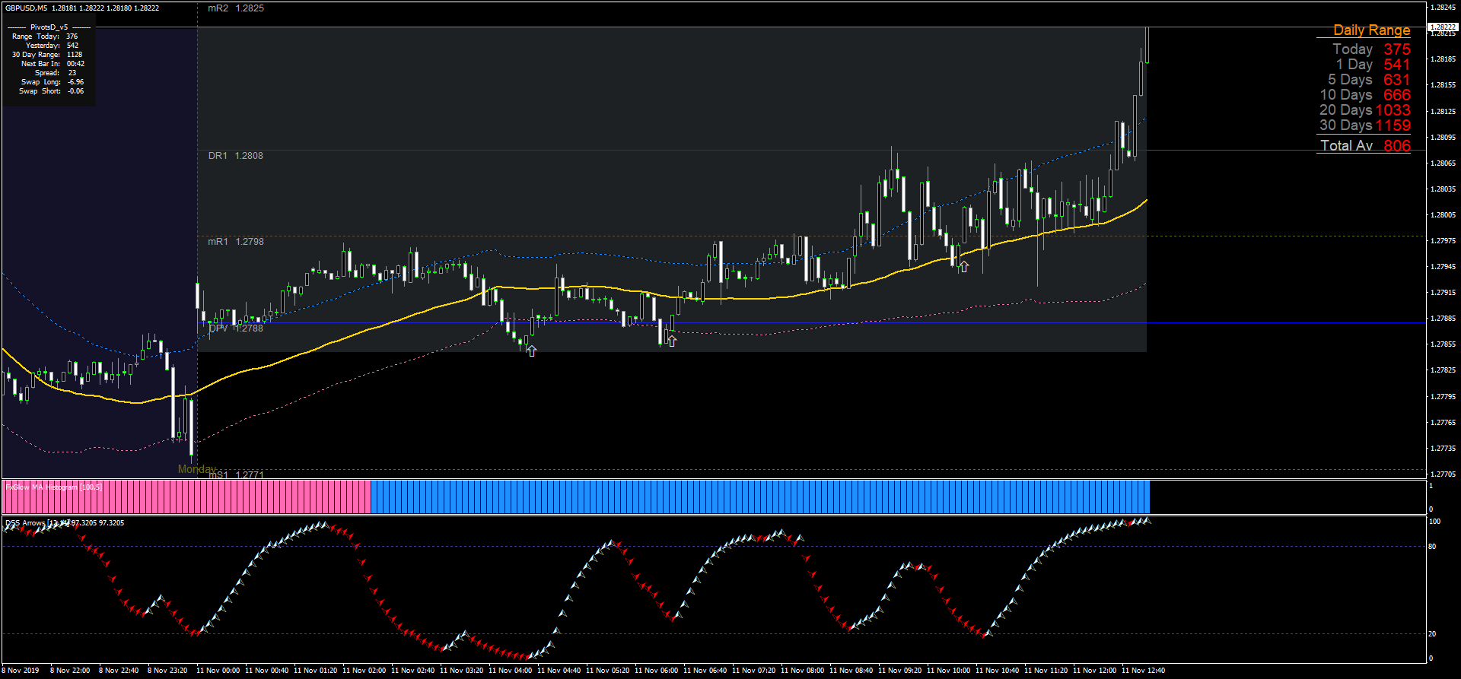Click the 1.28245 price axis label
1461x679 pixels.
coord(1443,8)
